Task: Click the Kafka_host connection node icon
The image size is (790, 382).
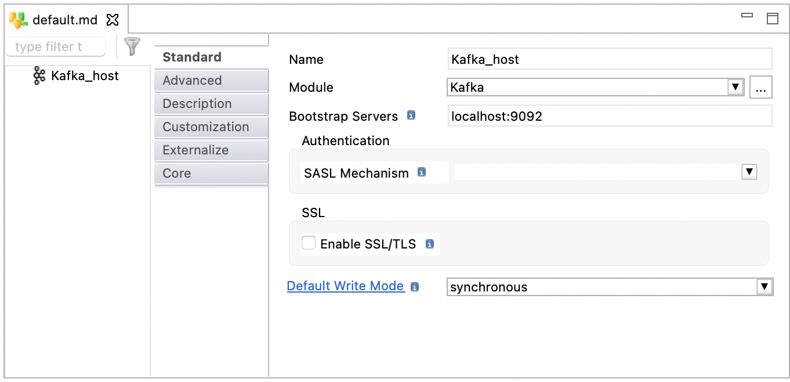Action: click(x=39, y=75)
